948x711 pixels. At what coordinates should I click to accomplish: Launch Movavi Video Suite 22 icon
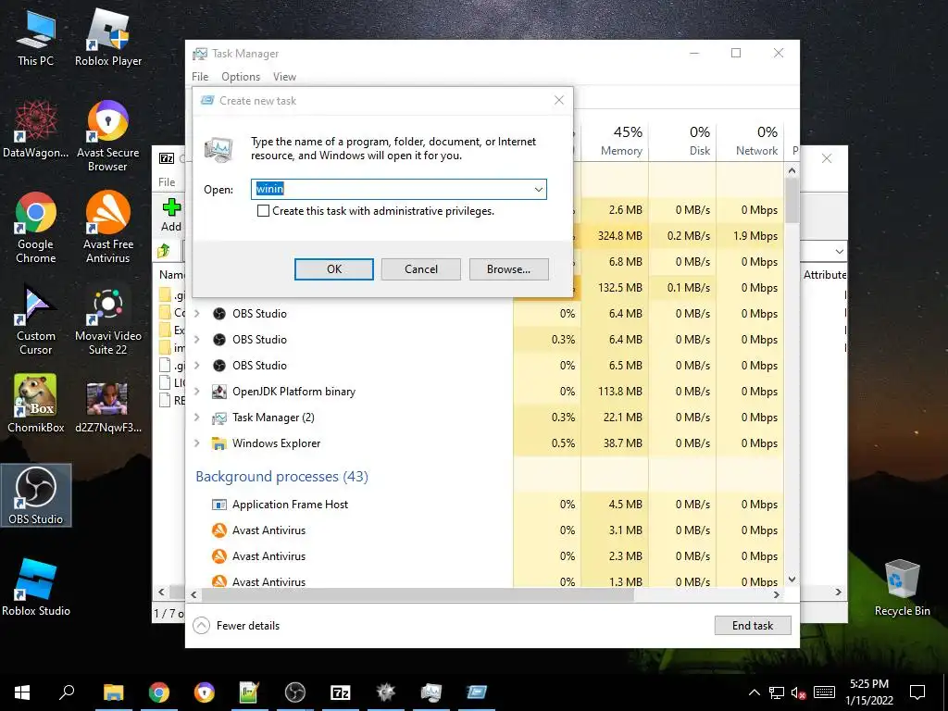(x=108, y=319)
